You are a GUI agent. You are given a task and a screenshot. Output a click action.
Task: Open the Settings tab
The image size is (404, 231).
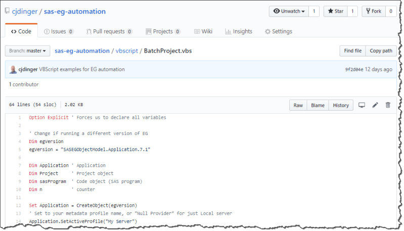coord(279,31)
